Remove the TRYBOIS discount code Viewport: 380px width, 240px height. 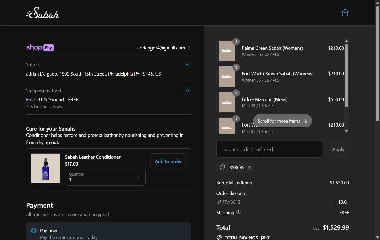coord(249,167)
